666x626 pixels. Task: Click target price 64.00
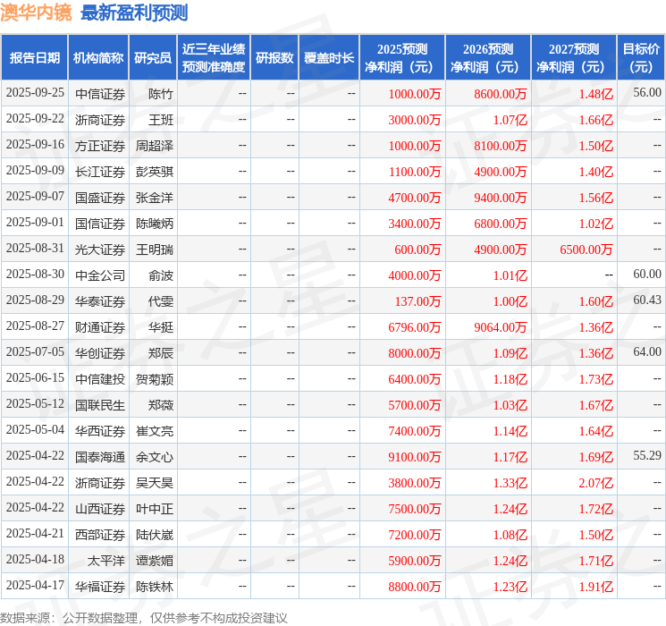click(x=647, y=351)
